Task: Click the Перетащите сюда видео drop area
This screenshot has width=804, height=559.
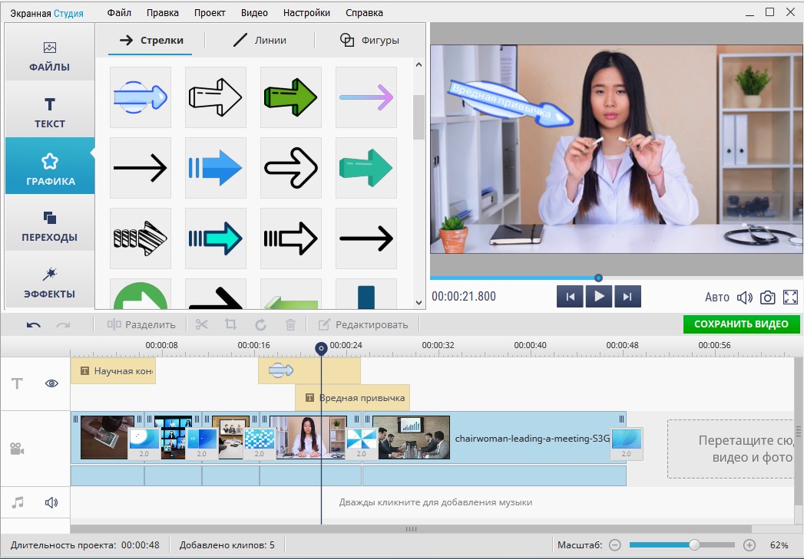Action: point(731,449)
